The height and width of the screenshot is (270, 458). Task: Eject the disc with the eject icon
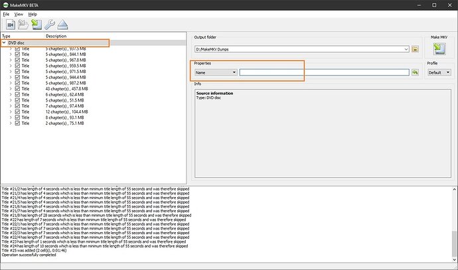pos(62,25)
